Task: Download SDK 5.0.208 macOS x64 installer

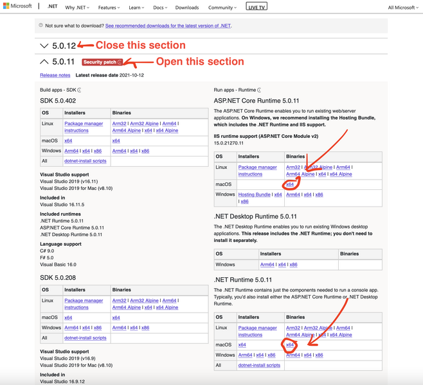Action: 68,318
